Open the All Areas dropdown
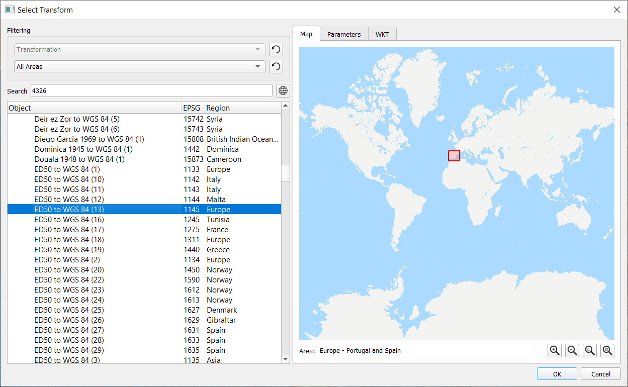 click(140, 66)
